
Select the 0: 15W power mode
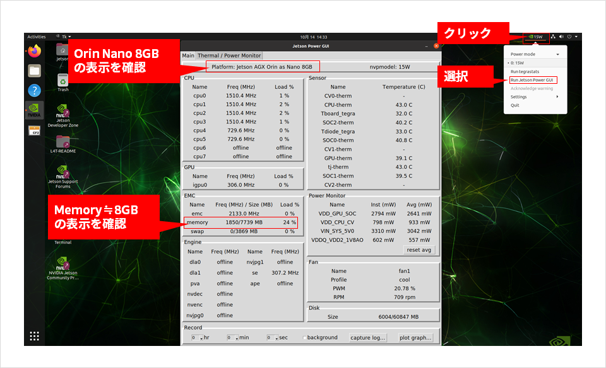click(x=535, y=63)
